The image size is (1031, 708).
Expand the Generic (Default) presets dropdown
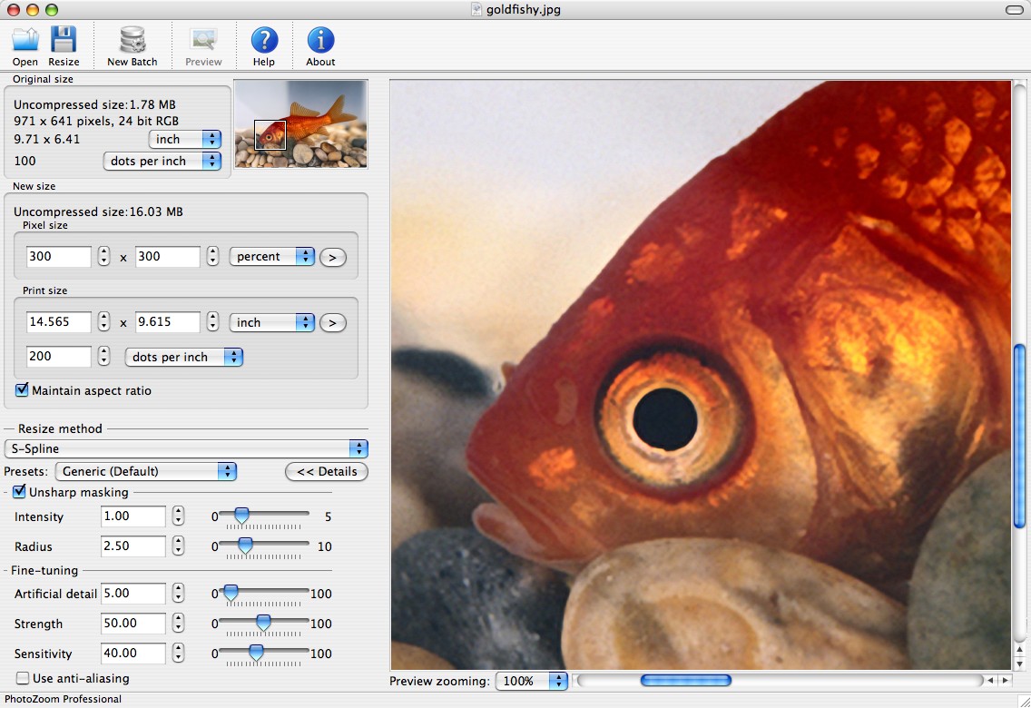146,471
